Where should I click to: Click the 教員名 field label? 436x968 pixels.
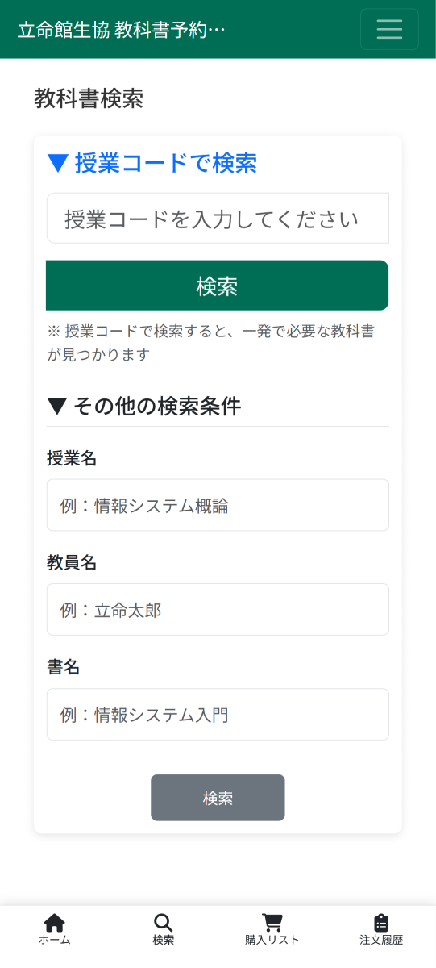point(72,562)
